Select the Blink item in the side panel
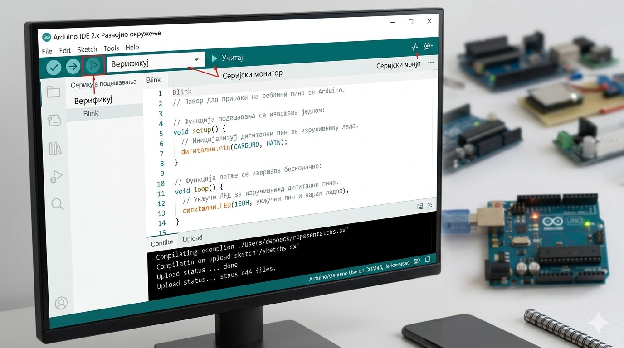The height and width of the screenshot is (348, 624). tap(91, 113)
